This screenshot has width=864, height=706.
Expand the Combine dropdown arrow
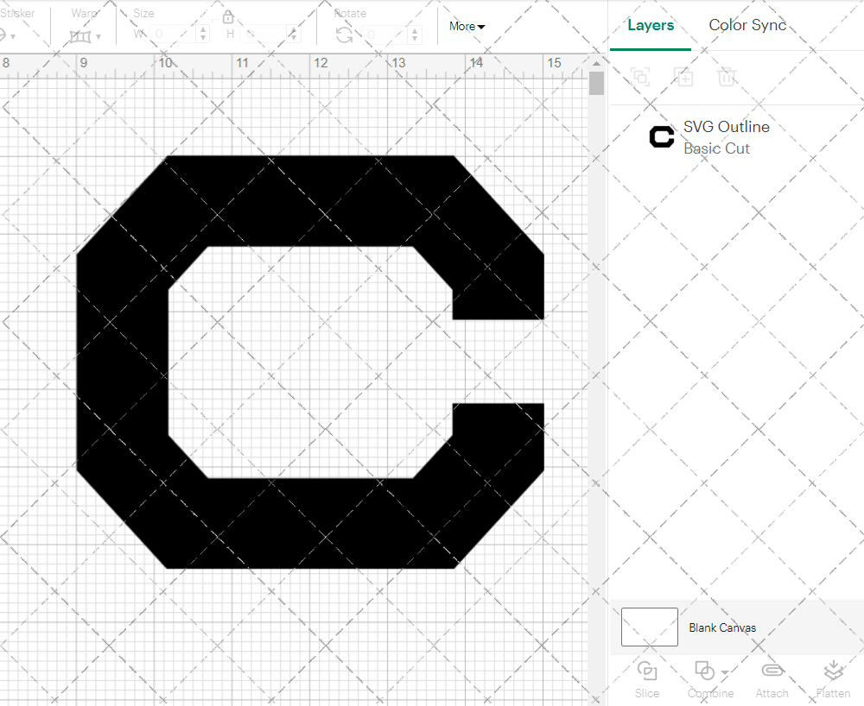tap(724, 671)
